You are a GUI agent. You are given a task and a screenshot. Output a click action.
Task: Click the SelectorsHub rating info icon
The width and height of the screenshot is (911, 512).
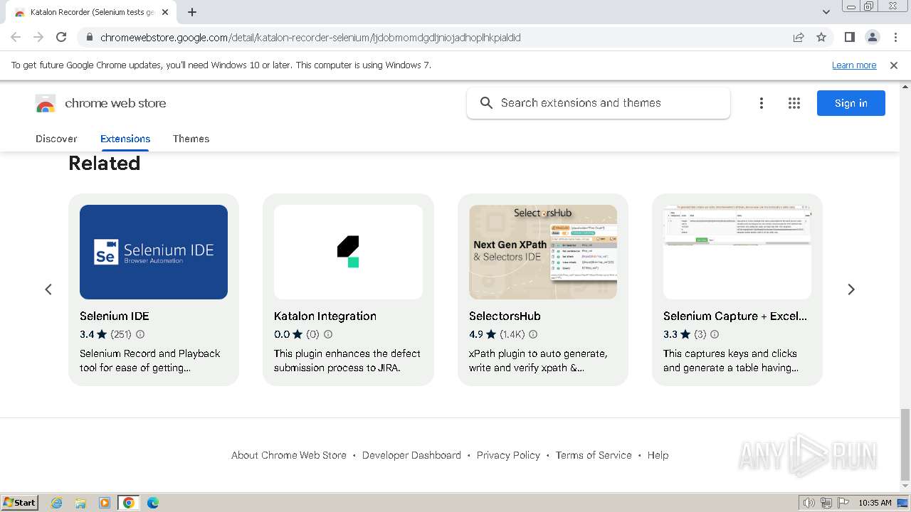coord(533,334)
